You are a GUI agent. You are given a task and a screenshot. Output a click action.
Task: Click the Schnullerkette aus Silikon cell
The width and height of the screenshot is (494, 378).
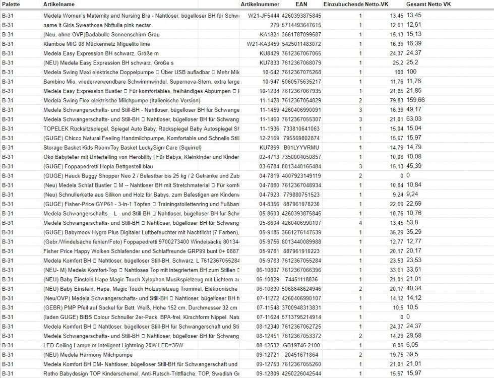(x=141, y=195)
